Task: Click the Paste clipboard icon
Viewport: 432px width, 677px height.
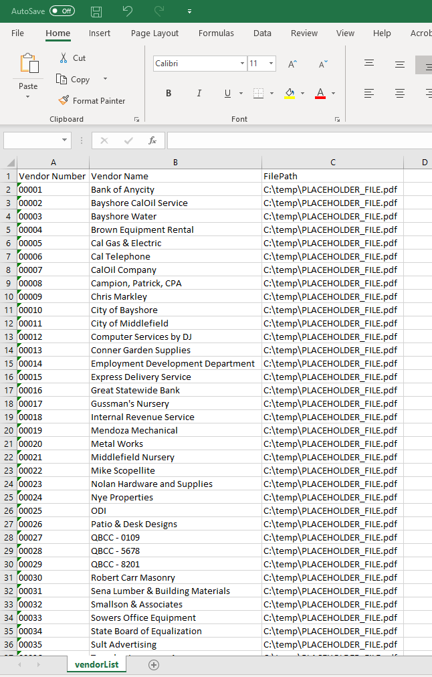Action: (x=29, y=64)
